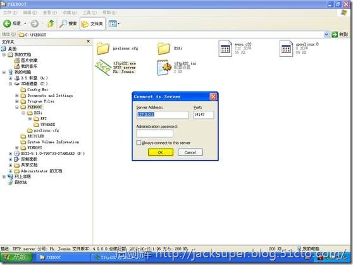Open the File menu

[x=10, y=13]
